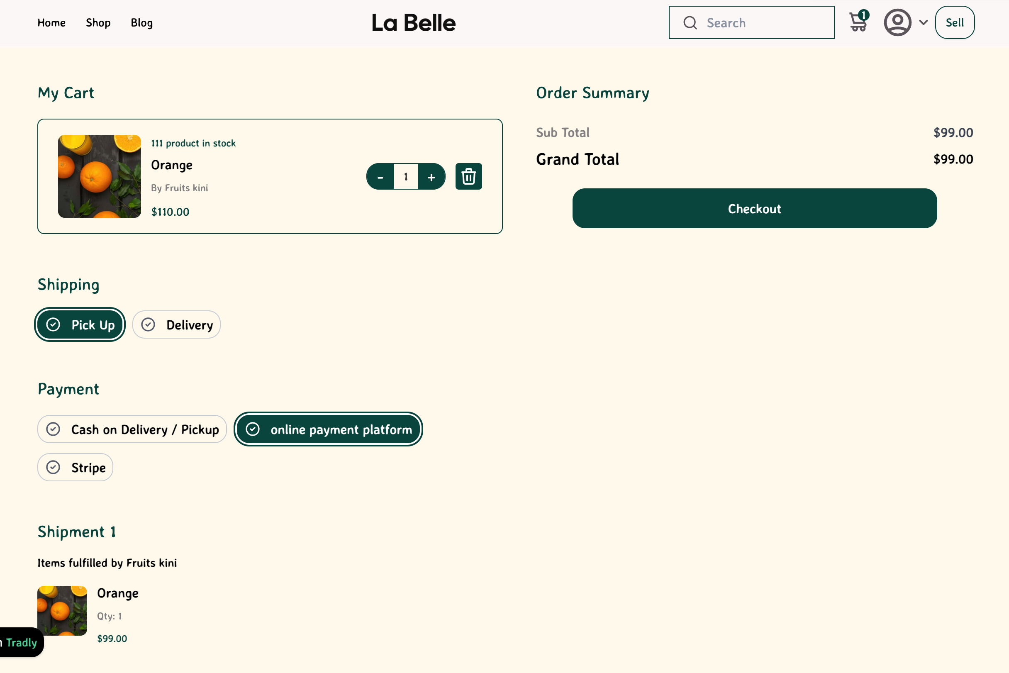Screen dimensions: 1009x673
Task: Choose Stripe payment method
Action: click(76, 468)
